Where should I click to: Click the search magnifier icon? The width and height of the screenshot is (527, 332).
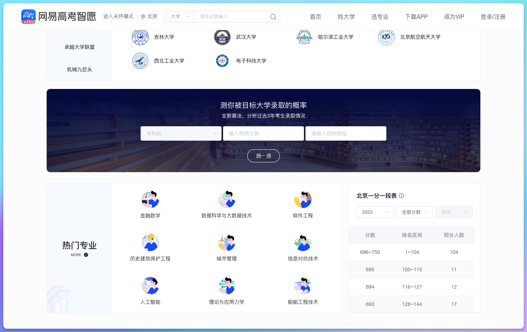point(273,17)
